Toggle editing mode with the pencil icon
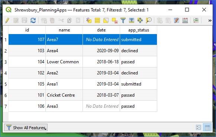This screenshot has height=137, width=216. click(x=7, y=21)
